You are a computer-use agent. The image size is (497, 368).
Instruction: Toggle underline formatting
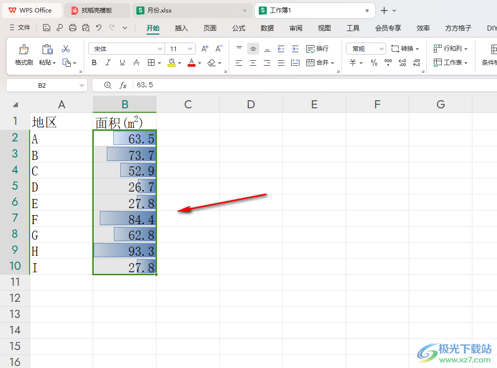click(x=122, y=63)
